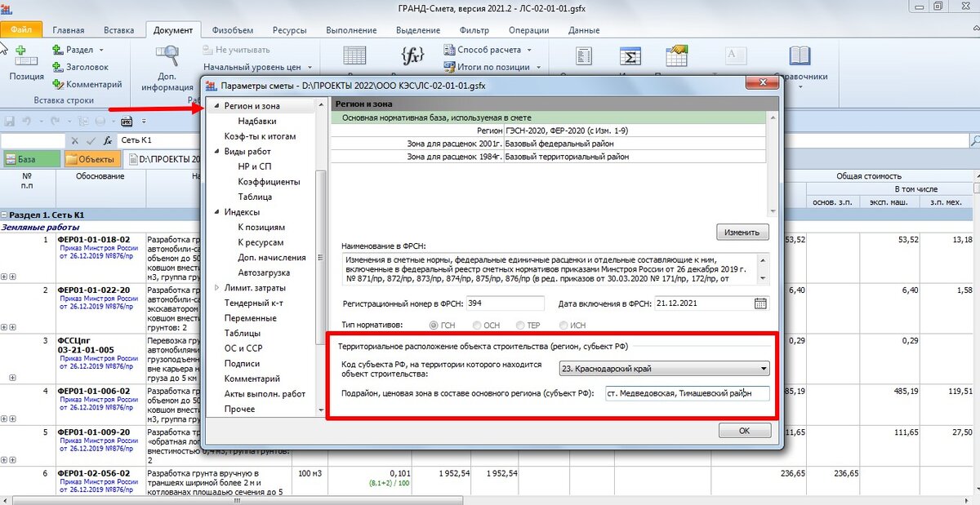Open Код субъекта РФ dropdown Краснодарский край
Image resolution: width=980 pixels, height=505 pixels.
[664, 369]
